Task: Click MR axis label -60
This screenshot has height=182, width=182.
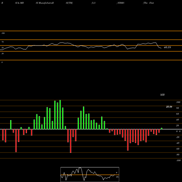Action: 178,149
